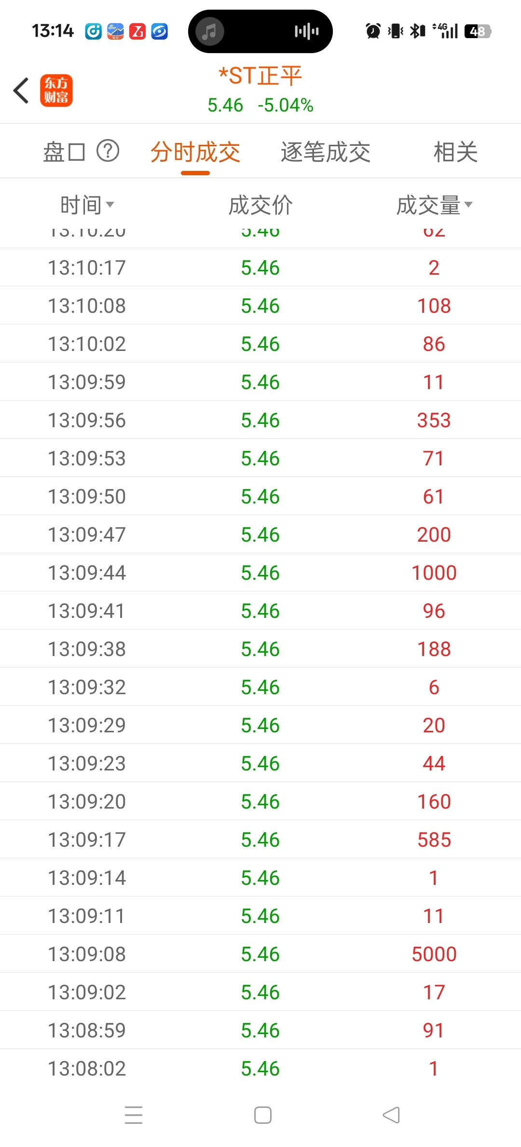Select the 13:09:44 row with 1000 volume
Image resolution: width=521 pixels, height=1147 pixels.
pyautogui.click(x=260, y=572)
